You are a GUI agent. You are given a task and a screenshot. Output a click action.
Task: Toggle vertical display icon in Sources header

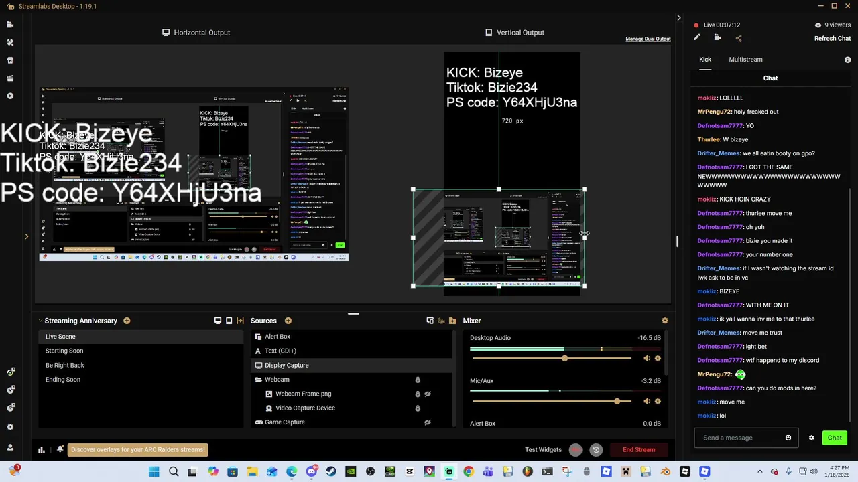tap(229, 321)
